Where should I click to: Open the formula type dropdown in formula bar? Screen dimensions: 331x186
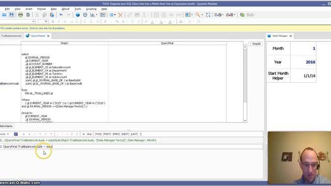pos(8,134)
